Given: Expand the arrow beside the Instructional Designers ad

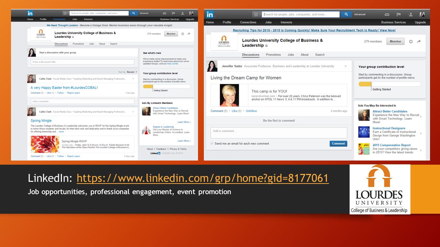Looking at the screenshot, I should [x=421, y=133].
